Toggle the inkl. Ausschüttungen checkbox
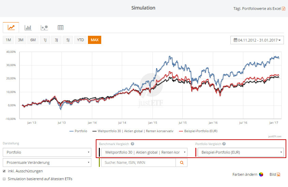 click(4, 171)
